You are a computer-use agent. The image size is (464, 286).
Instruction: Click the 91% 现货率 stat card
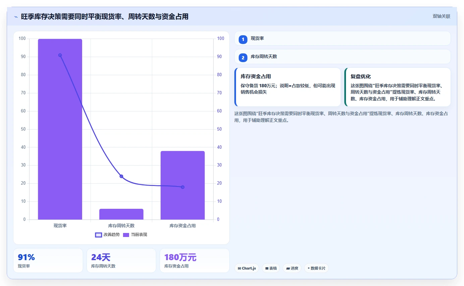pos(48,260)
